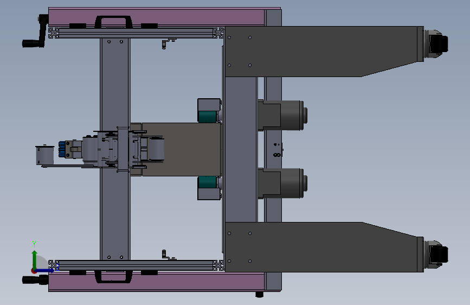Pick the black carry handle on top panel

click(x=114, y=22)
